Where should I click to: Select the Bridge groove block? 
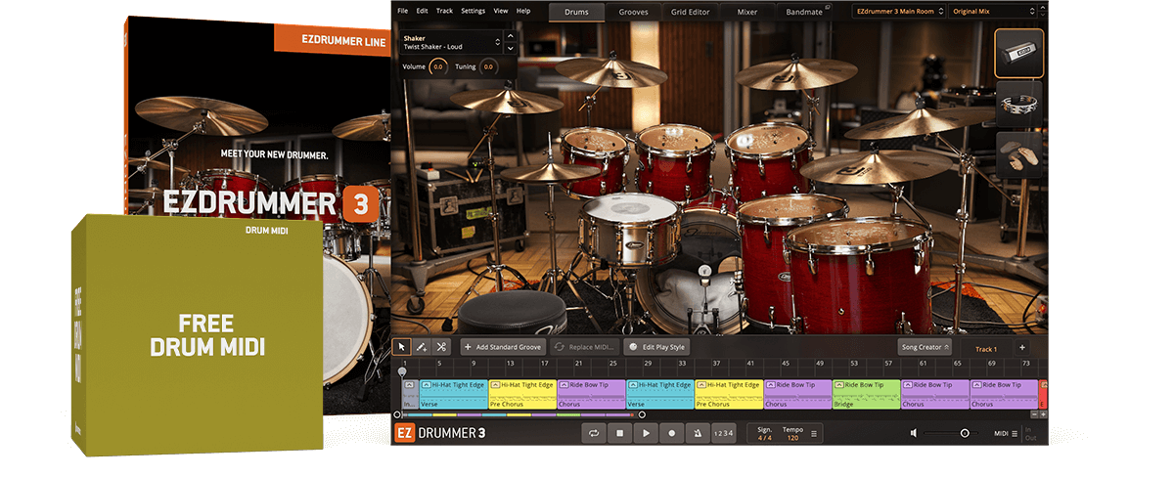pyautogui.click(x=867, y=394)
